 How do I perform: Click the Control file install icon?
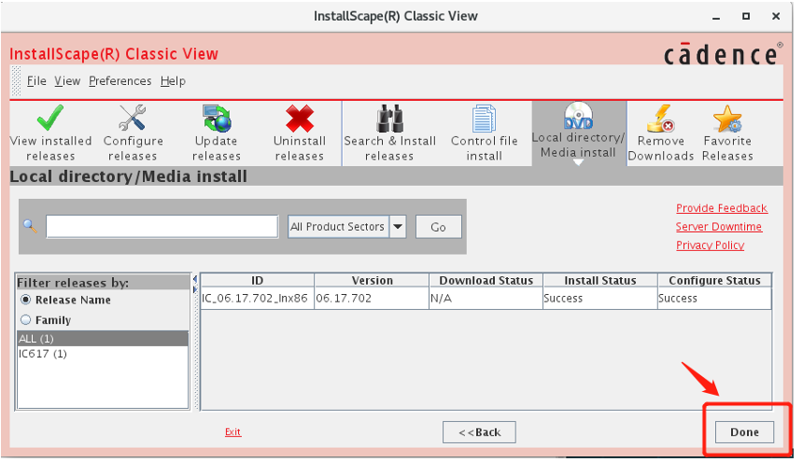click(484, 119)
